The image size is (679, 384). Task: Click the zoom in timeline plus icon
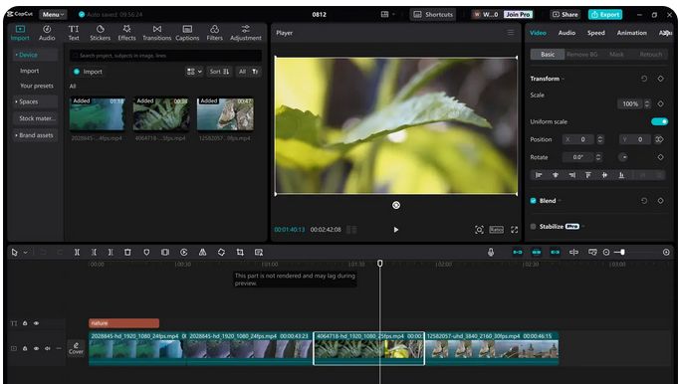tap(666, 252)
